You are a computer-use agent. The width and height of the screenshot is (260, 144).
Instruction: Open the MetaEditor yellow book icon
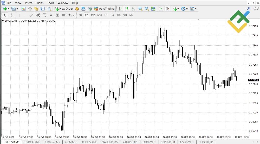(77, 9)
